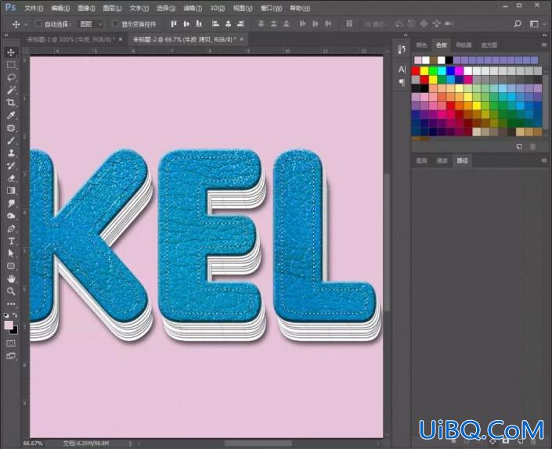Select the Rectangular Marquee tool
552x449 pixels.
click(x=11, y=65)
